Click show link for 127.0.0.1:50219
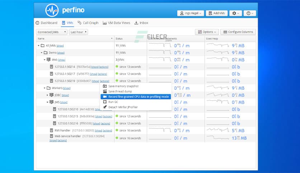 pyautogui.click(x=95, y=81)
